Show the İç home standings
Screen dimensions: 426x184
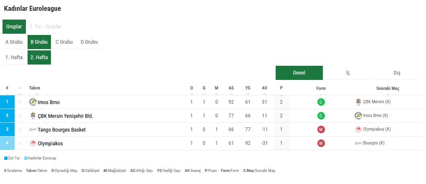348,73
